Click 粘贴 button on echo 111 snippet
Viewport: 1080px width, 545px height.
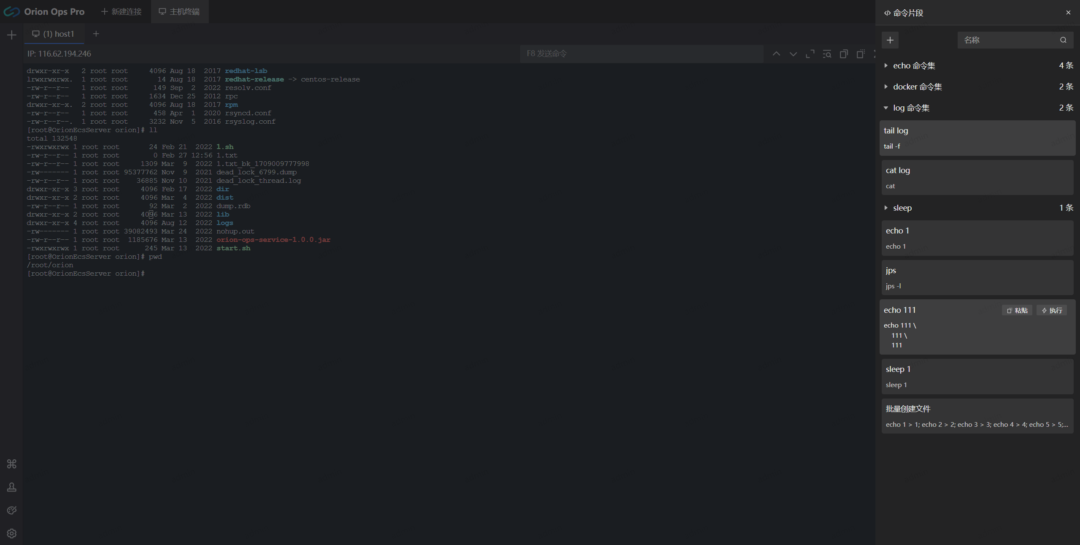click(1017, 310)
